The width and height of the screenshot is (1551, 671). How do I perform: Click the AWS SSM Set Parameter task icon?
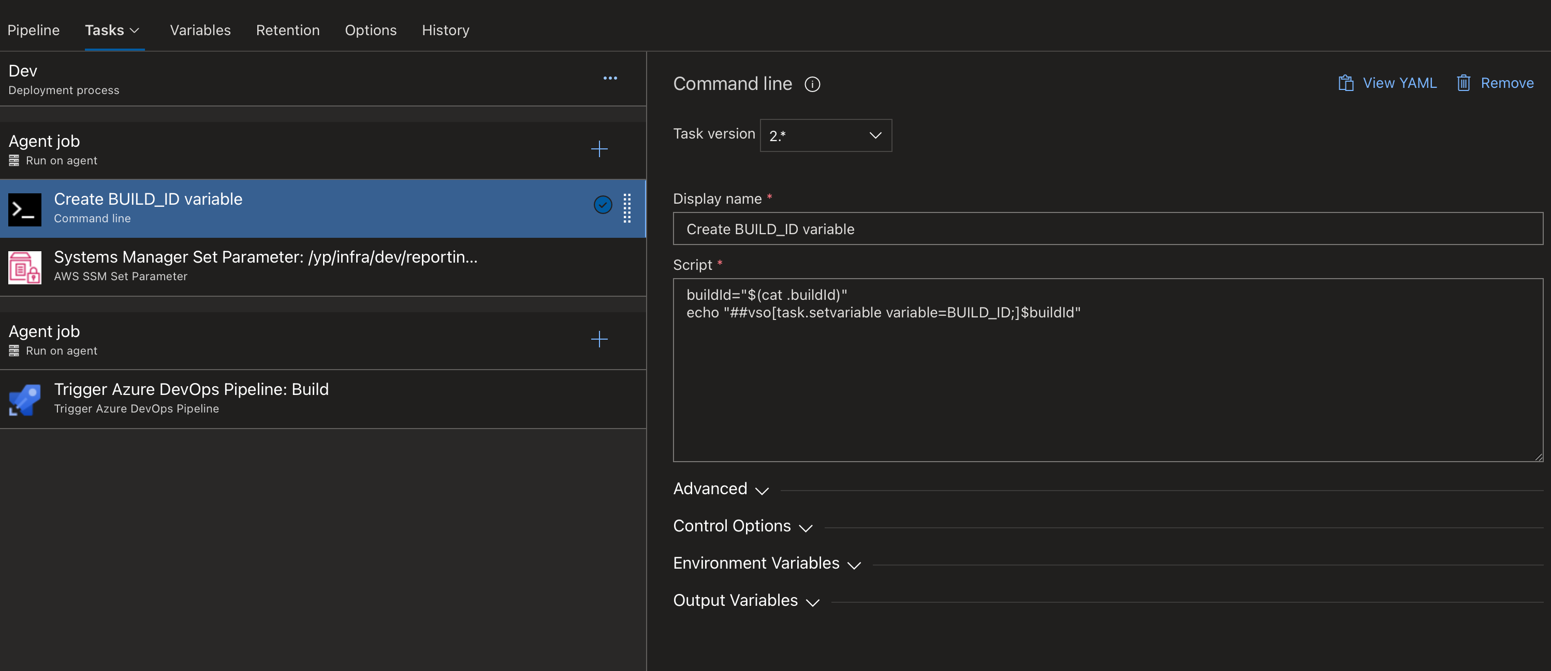[24, 267]
